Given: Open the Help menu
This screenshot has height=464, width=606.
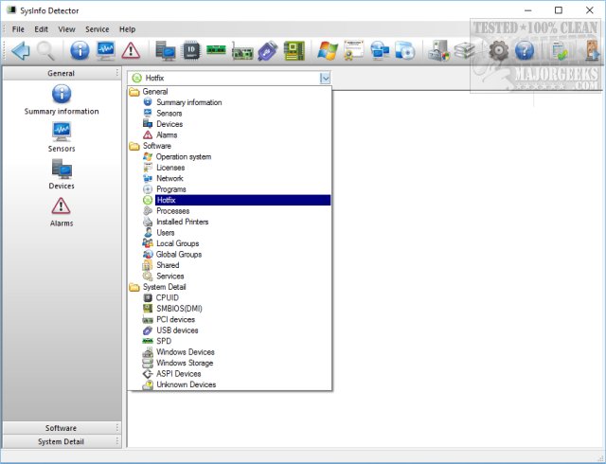Looking at the screenshot, I should [x=127, y=29].
